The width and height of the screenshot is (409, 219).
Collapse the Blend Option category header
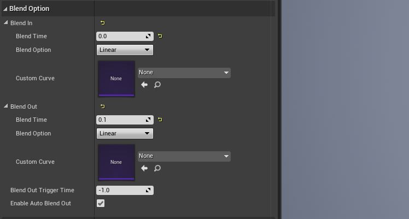[x=5, y=9]
